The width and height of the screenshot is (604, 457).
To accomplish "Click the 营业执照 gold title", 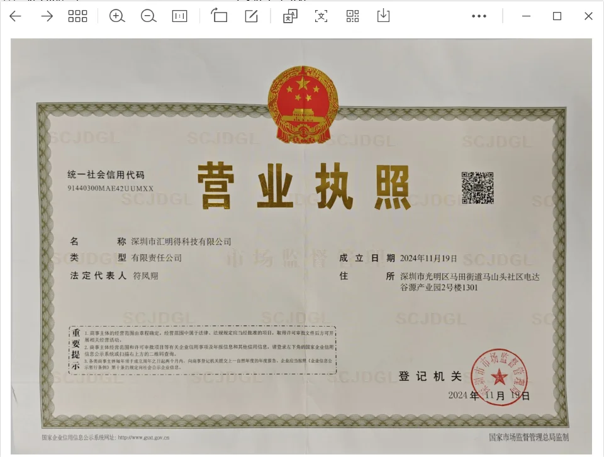I will [303, 186].
